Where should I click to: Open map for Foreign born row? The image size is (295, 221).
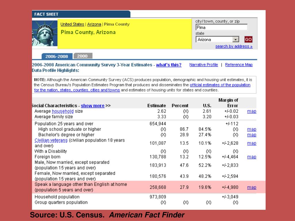coord(252,157)
